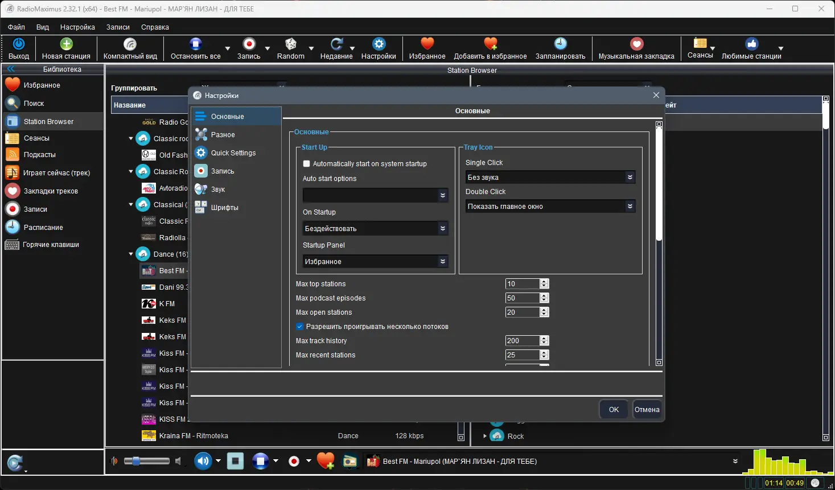The width and height of the screenshot is (835, 490).
Task: Select the Звук settings tab
Action: coord(236,190)
